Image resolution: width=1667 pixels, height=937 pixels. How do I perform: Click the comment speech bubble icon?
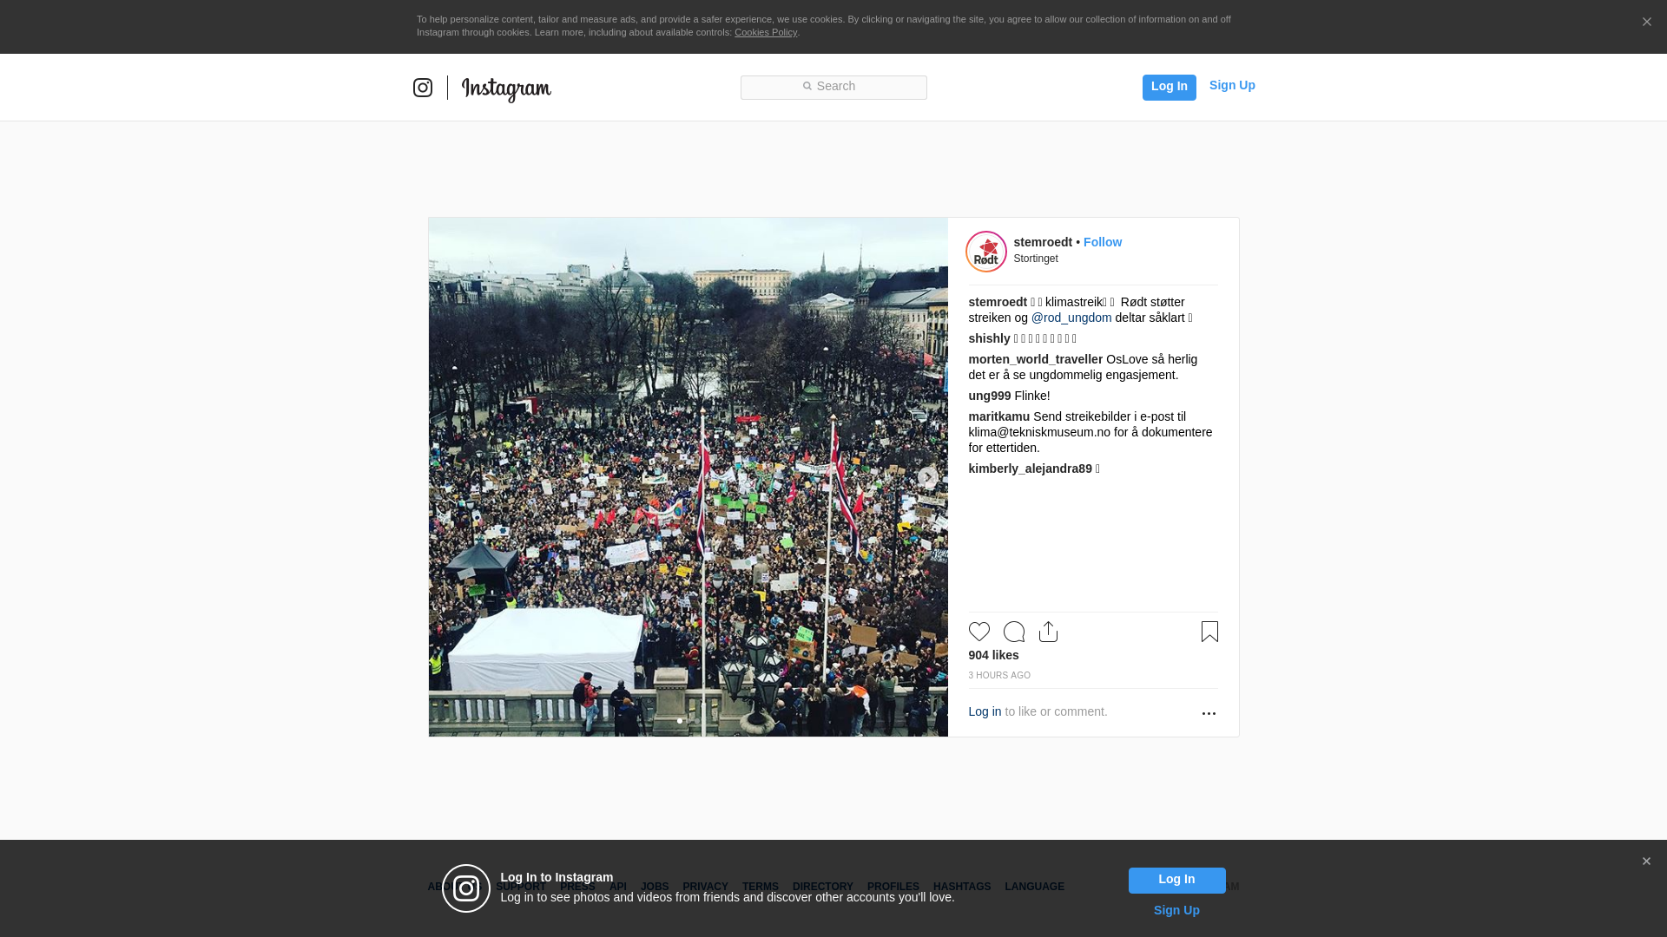tap(1013, 632)
